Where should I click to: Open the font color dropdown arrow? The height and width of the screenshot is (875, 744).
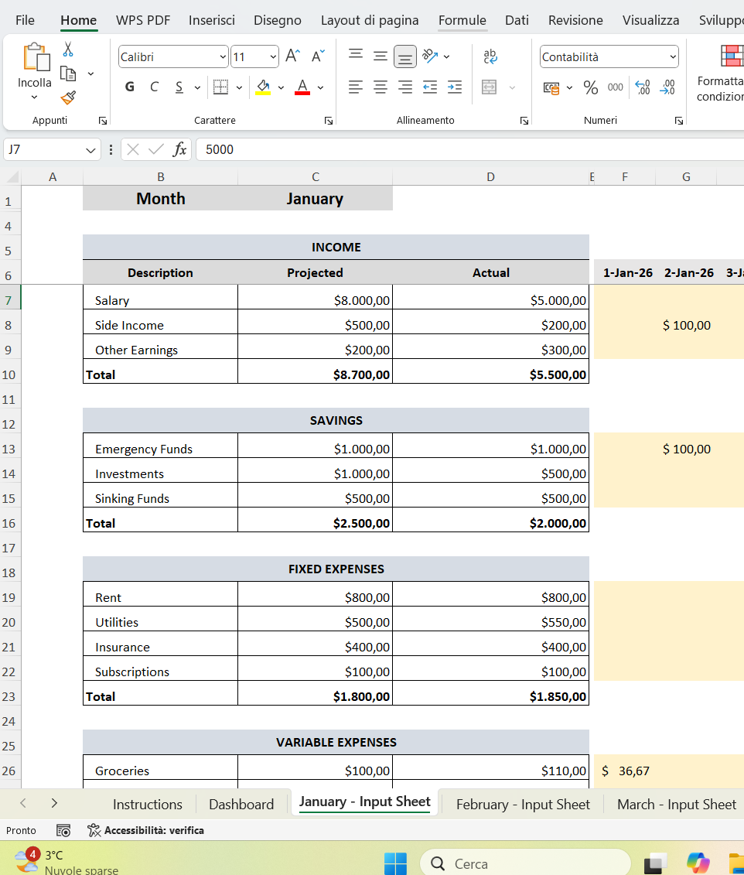[x=319, y=87]
